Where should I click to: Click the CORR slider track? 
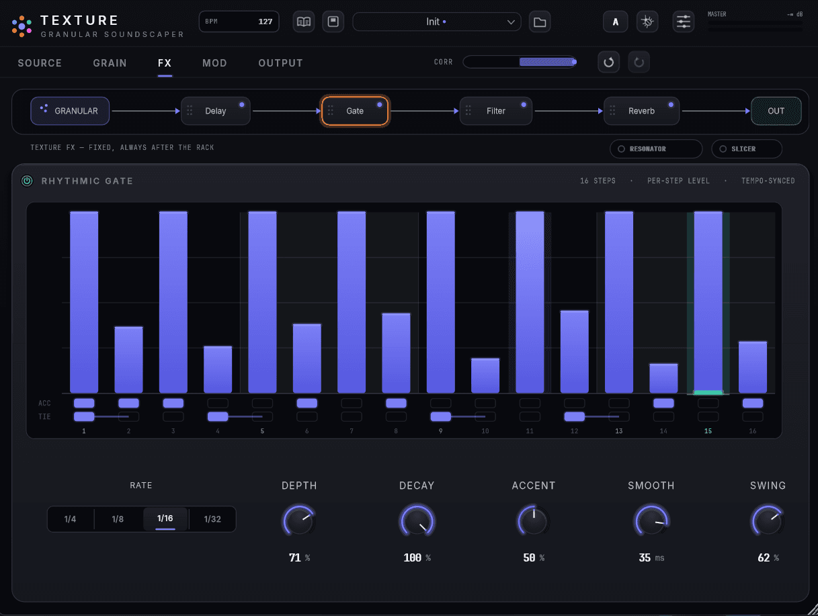(520, 62)
